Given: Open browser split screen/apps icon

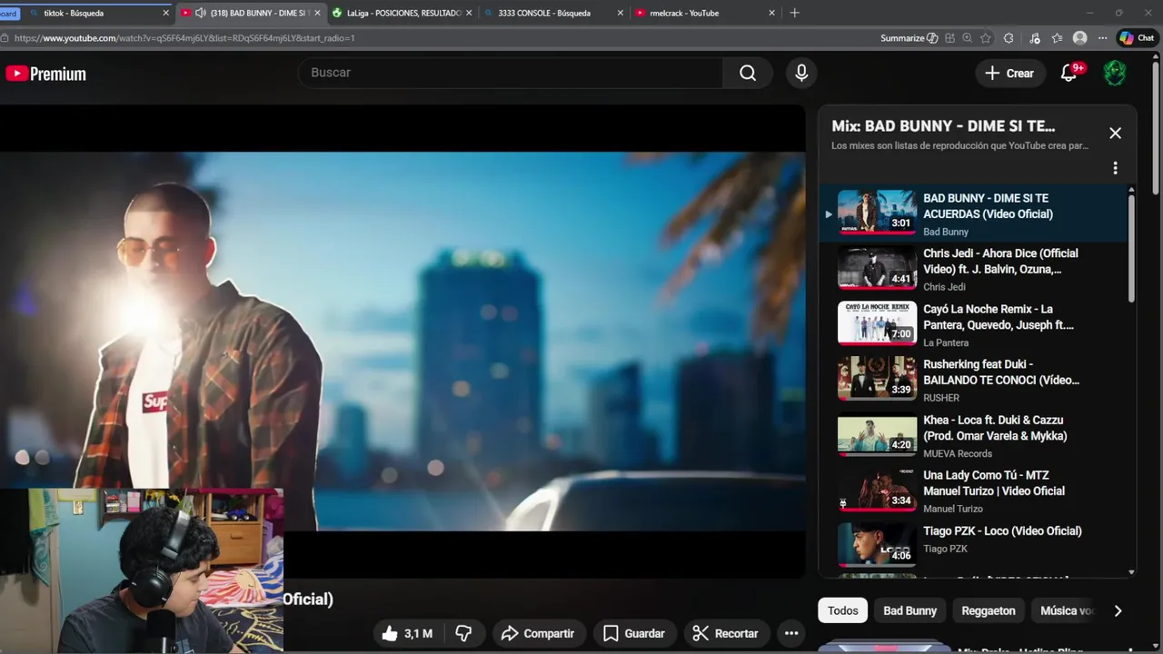Looking at the screenshot, I should pyautogui.click(x=949, y=38).
